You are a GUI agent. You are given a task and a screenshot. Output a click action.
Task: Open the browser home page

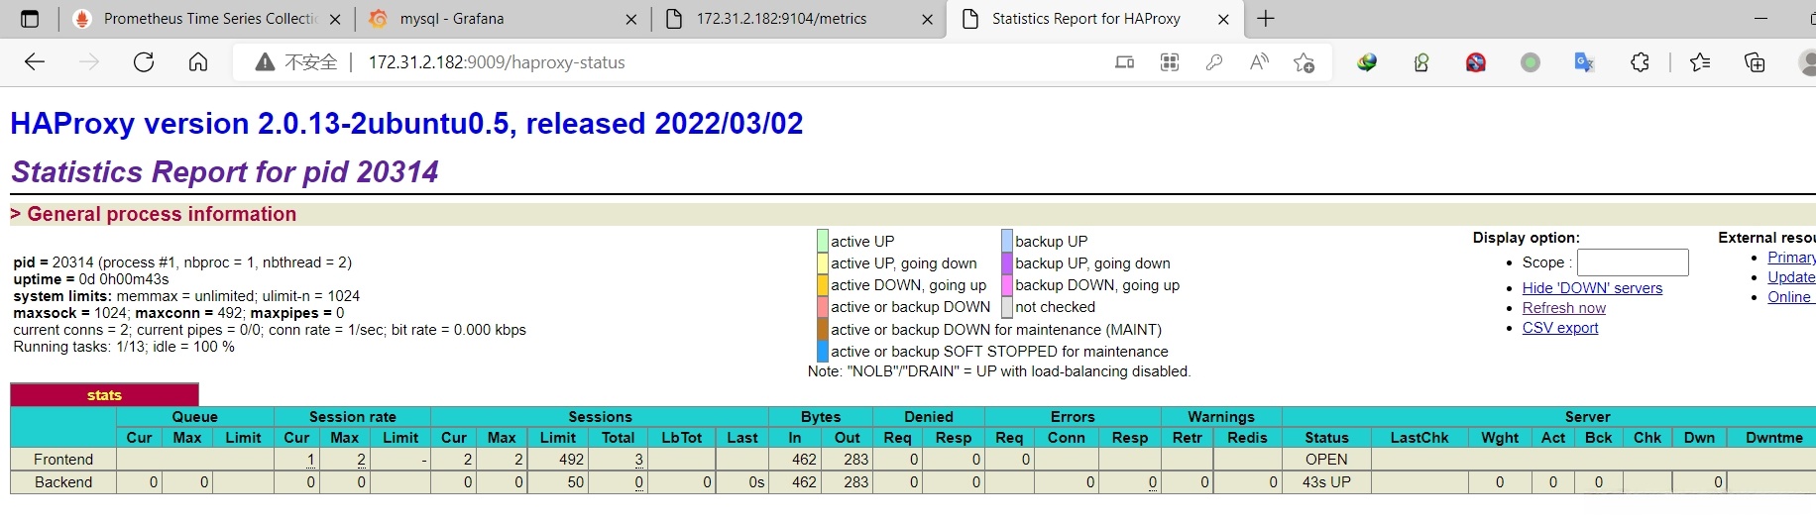[x=198, y=62]
